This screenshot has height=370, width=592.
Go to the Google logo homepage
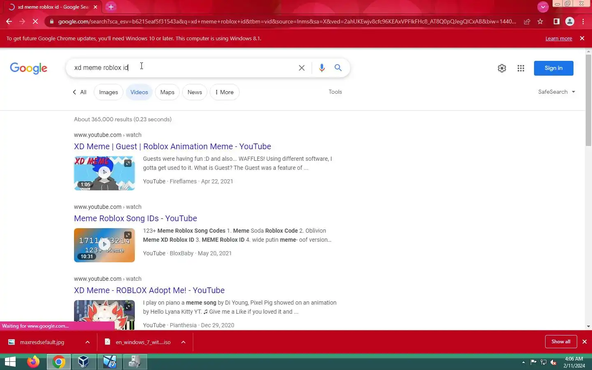pos(29,68)
